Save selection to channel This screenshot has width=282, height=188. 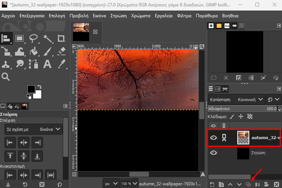pos(251,78)
